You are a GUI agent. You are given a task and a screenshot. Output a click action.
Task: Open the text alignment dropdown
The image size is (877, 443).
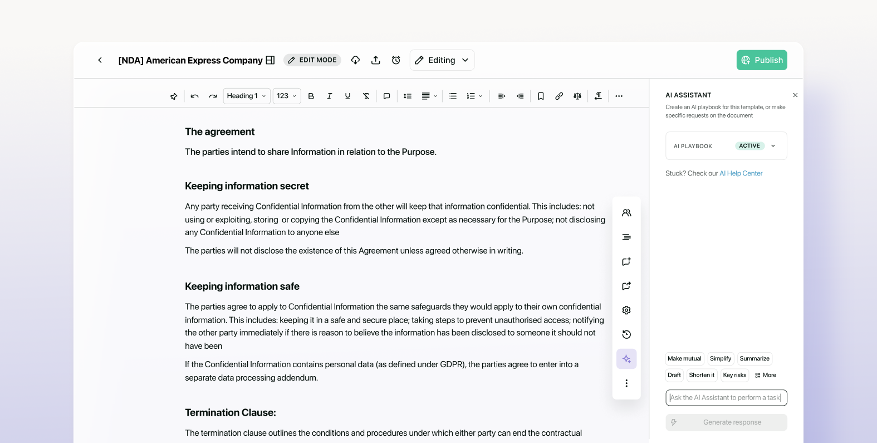429,96
